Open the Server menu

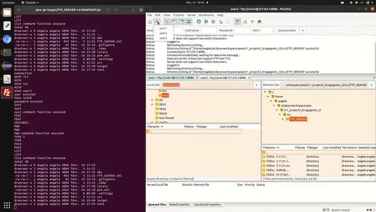point(192,15)
